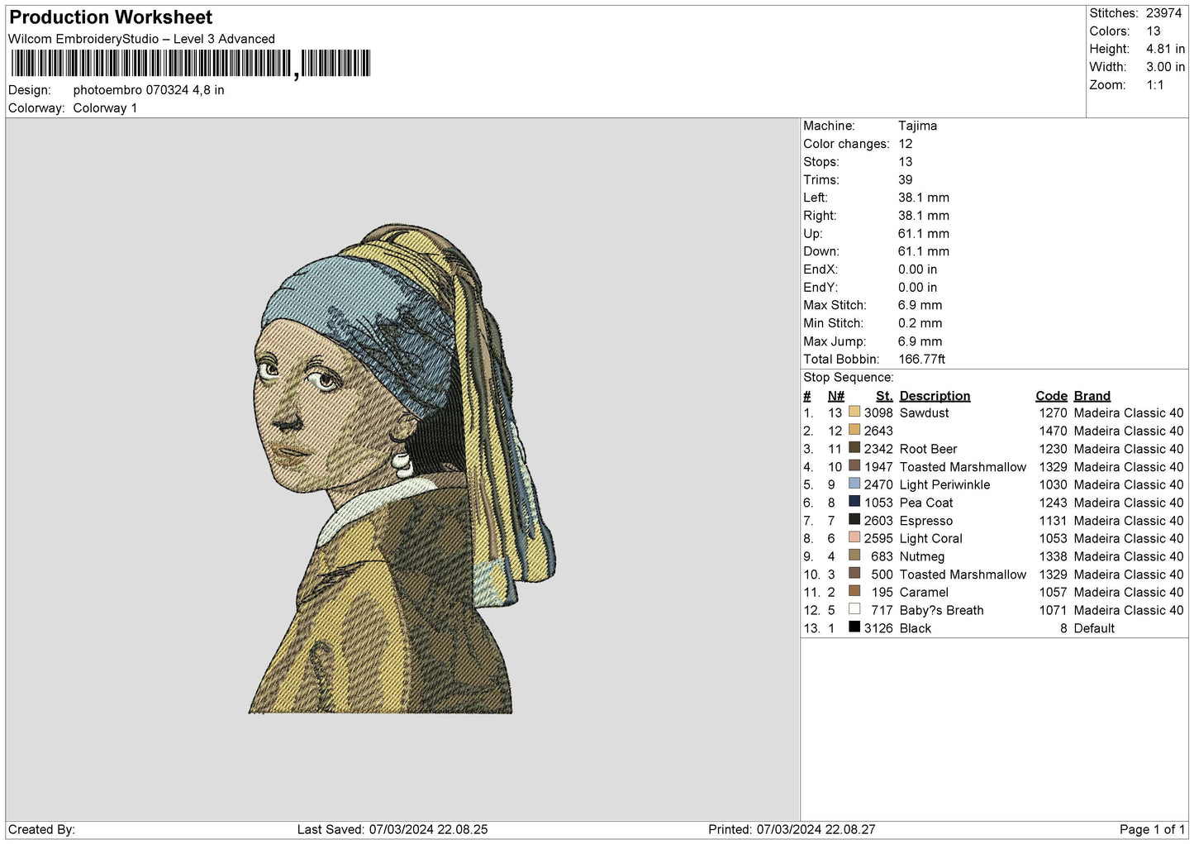The height and width of the screenshot is (844, 1194).
Task: Click the Root Beer description
Action: (928, 449)
